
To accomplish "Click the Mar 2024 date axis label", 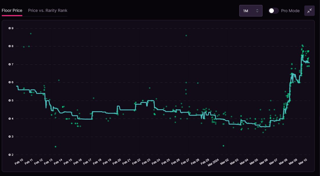I will [x=213, y=162].
